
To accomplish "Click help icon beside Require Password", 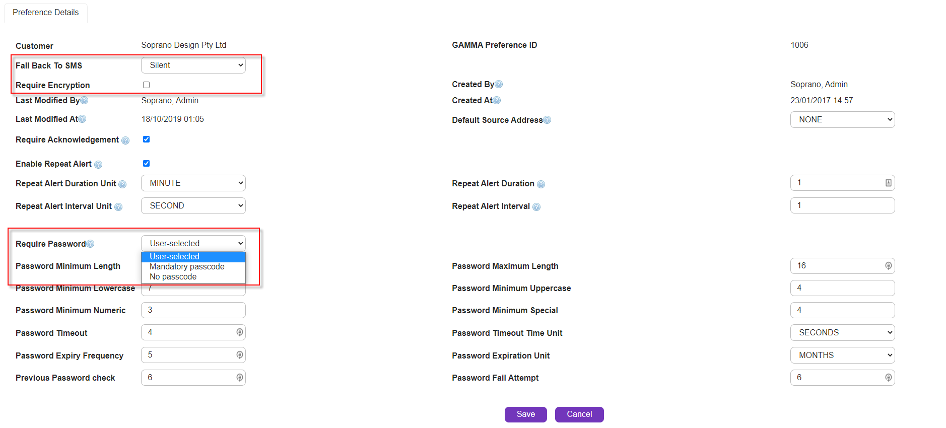I will coord(90,244).
